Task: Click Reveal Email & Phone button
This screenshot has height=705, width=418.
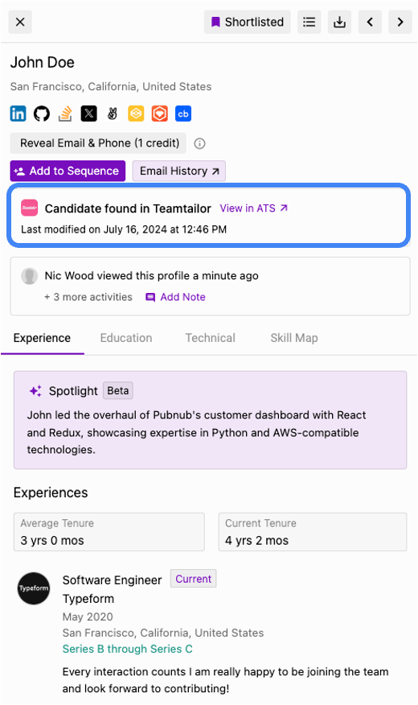Action: 98,143
